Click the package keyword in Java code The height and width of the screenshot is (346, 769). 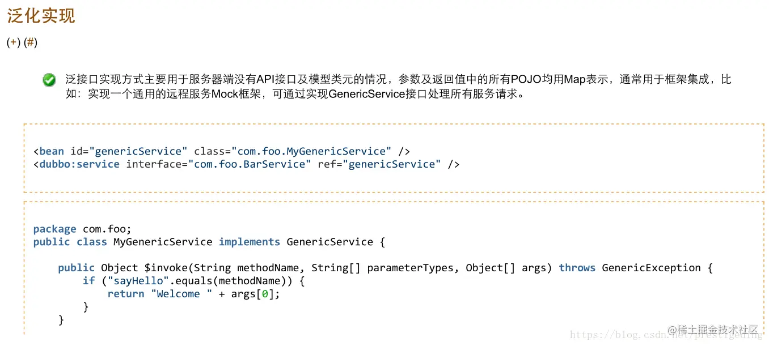[54, 229]
